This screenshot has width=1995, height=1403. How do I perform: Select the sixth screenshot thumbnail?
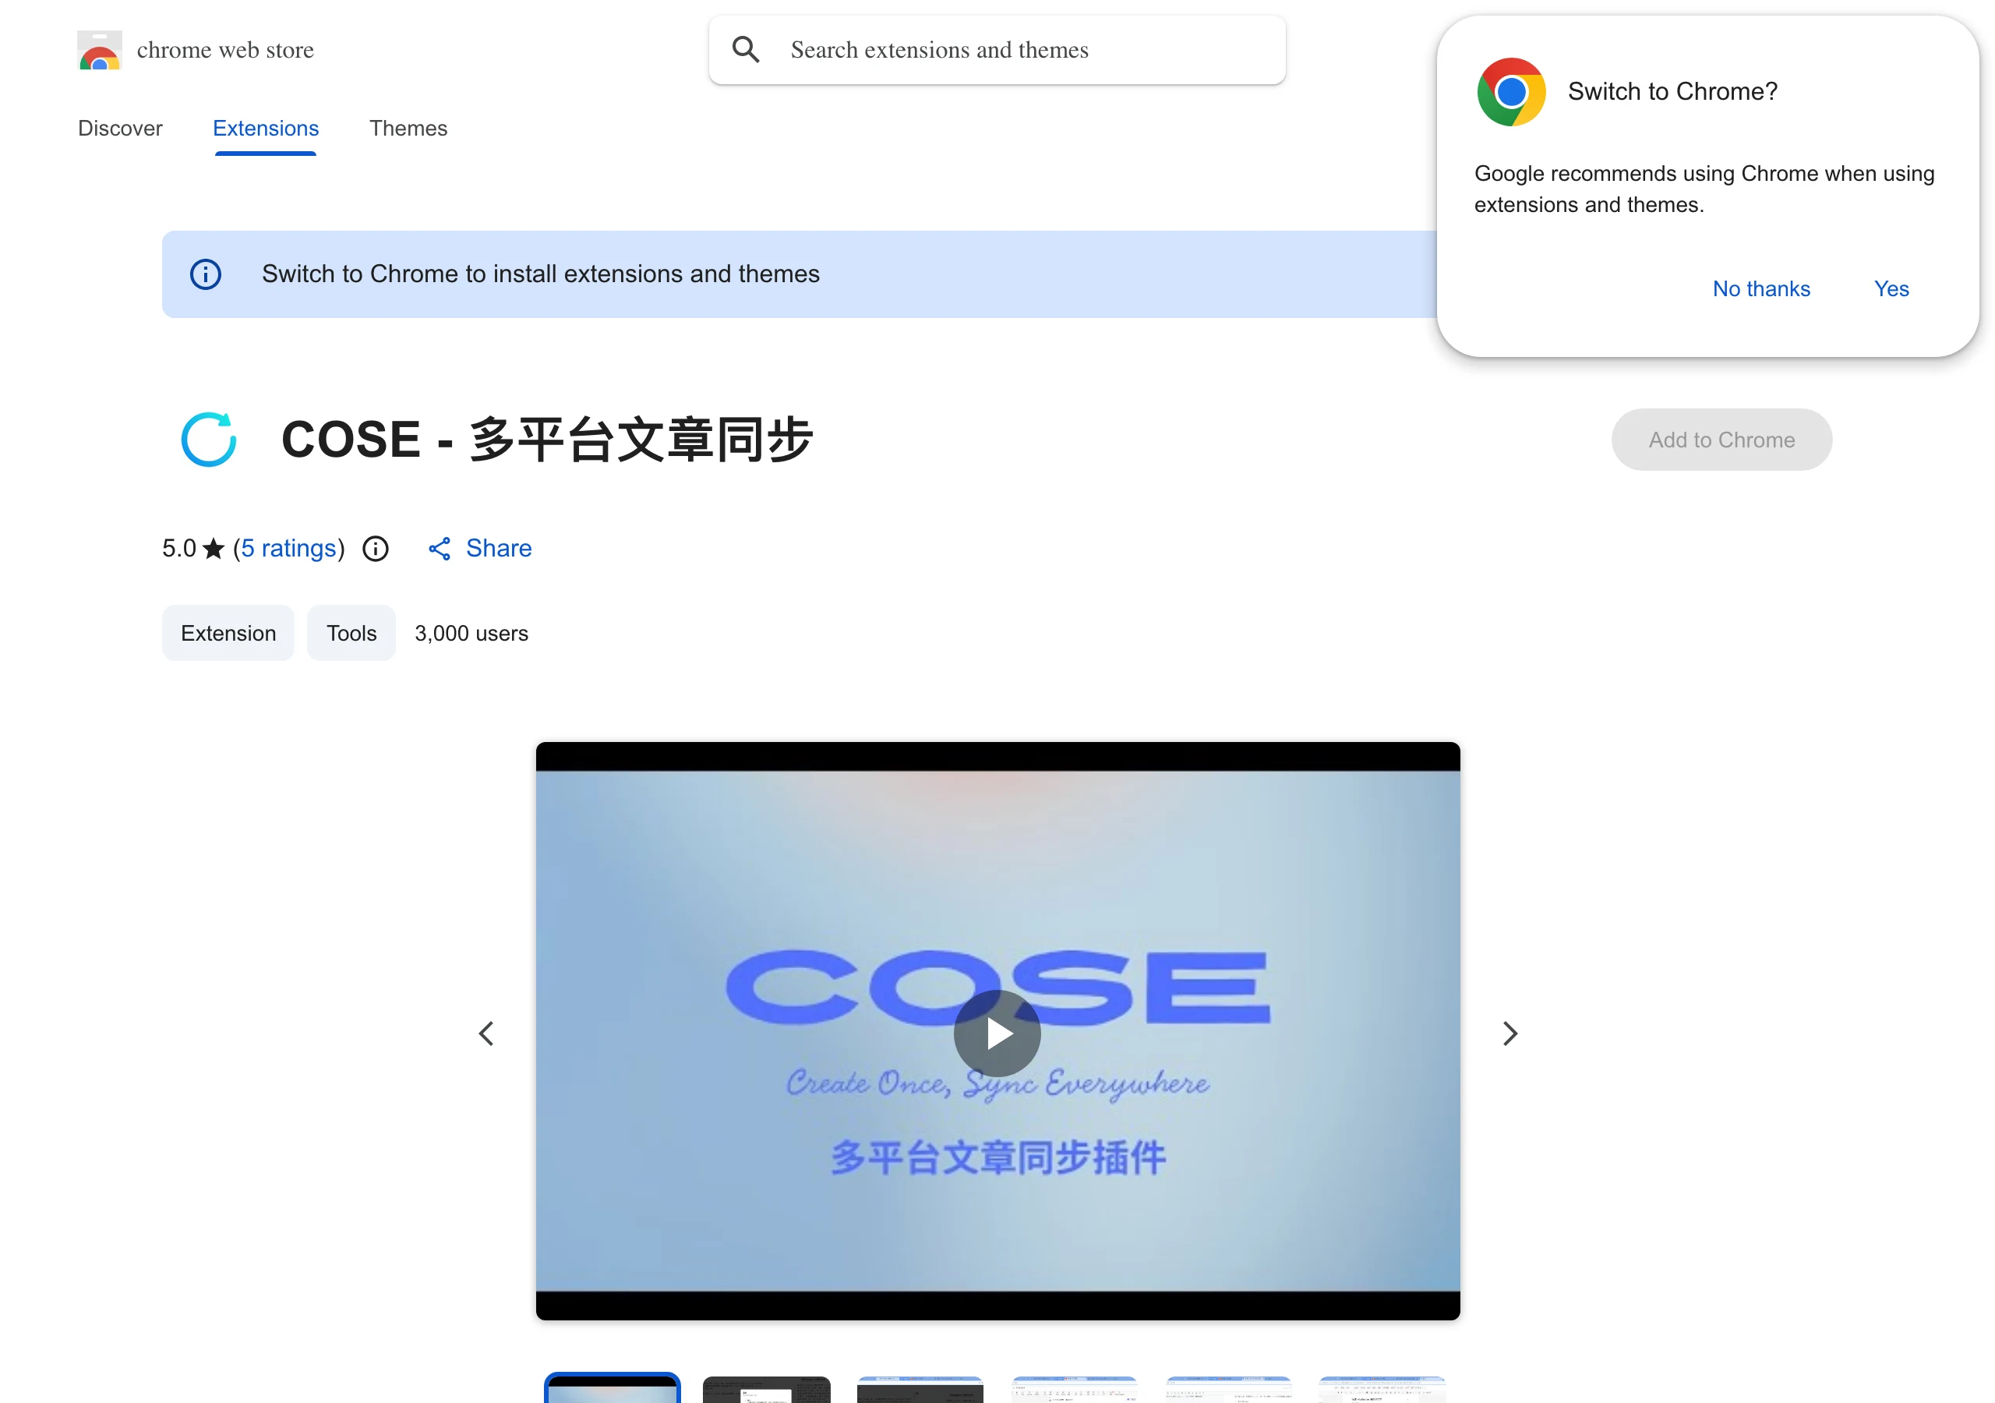click(1382, 1389)
